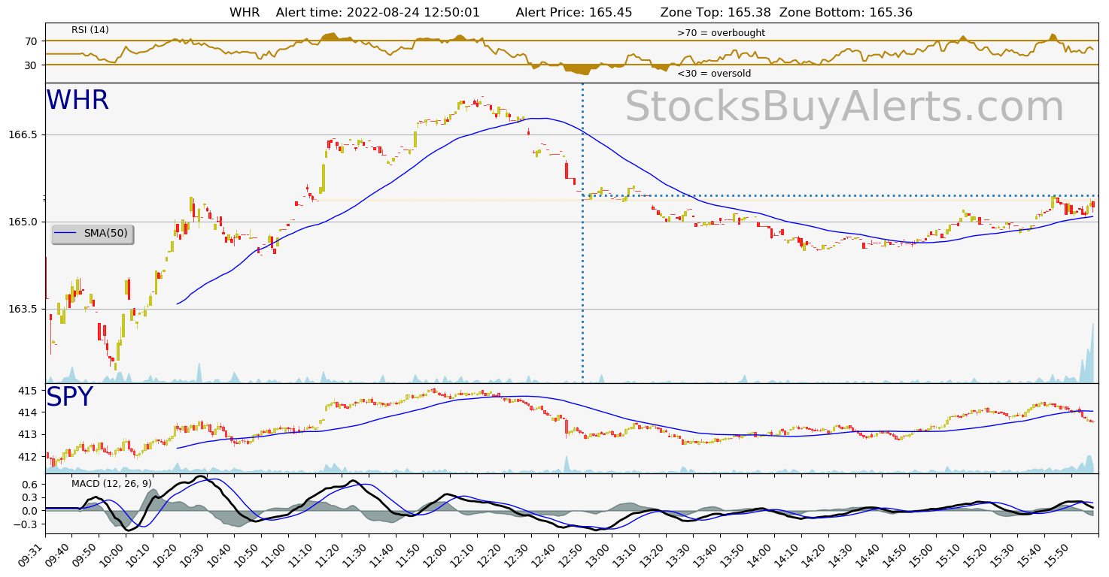Click the 163.5 price axis label

[24, 309]
